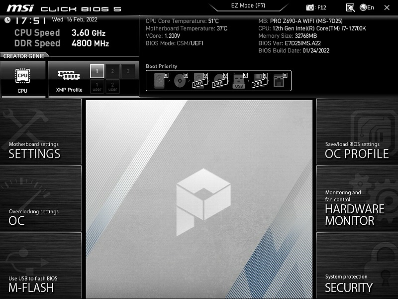This screenshot has height=299, width=398.
Task: Click the CPU Creator Genie icon
Action: point(23,79)
